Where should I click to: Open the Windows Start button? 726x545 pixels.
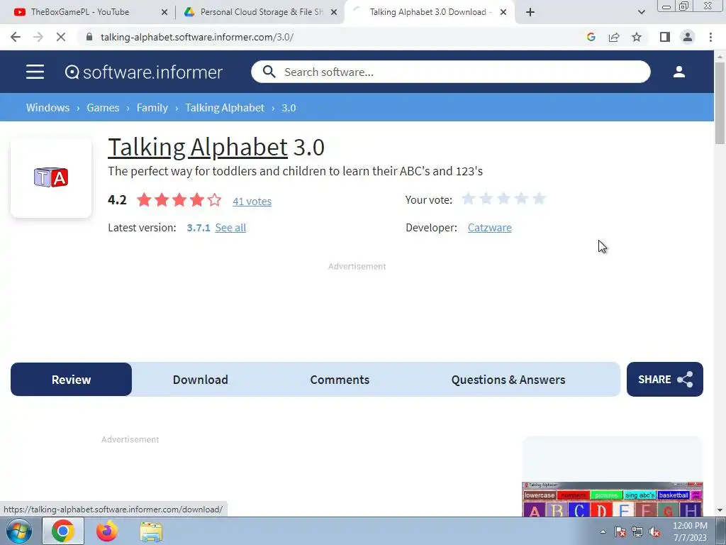point(19,531)
